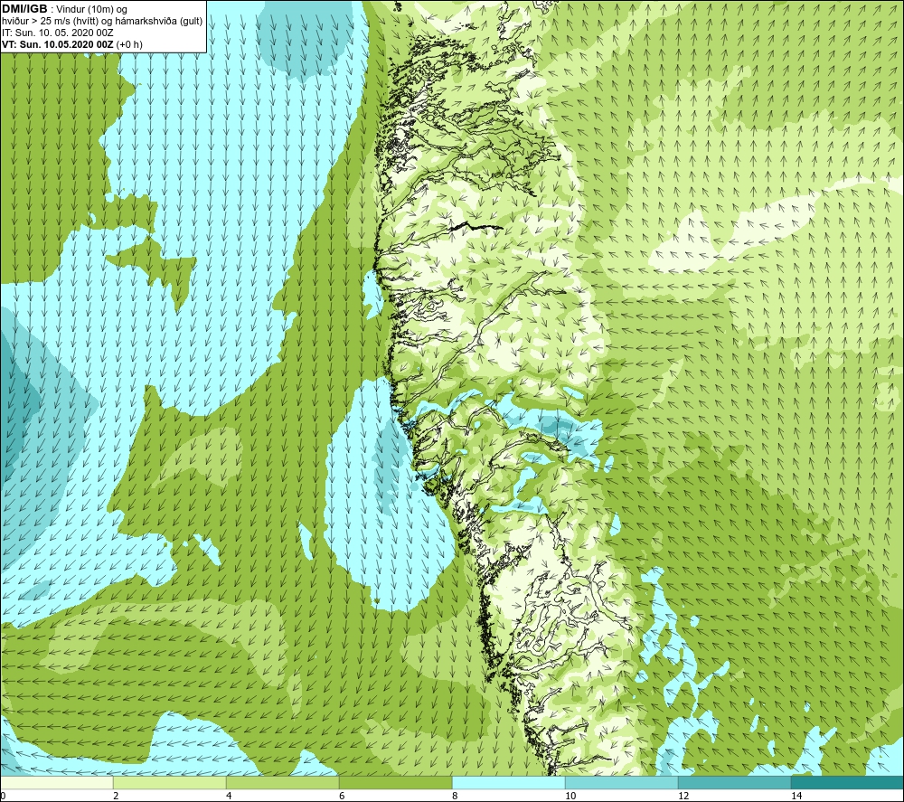The image size is (904, 802).
Task: Click the legend tick label '12'
Action: [683, 796]
